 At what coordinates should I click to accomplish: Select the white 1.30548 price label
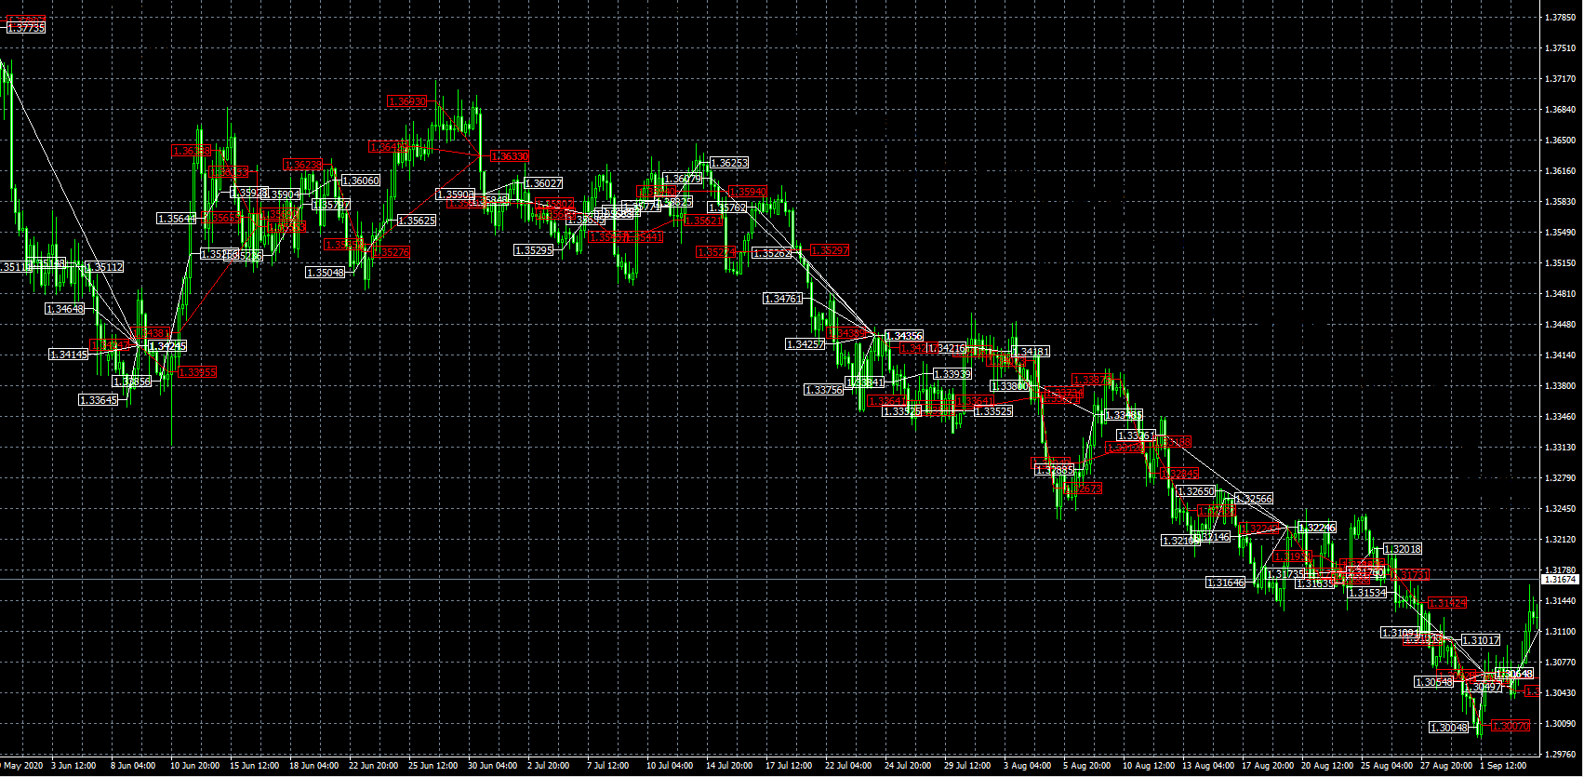tap(1433, 682)
